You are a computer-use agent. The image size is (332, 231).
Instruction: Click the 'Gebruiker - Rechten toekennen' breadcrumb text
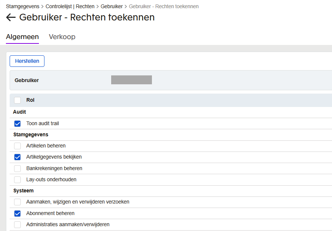pyautogui.click(x=164, y=7)
